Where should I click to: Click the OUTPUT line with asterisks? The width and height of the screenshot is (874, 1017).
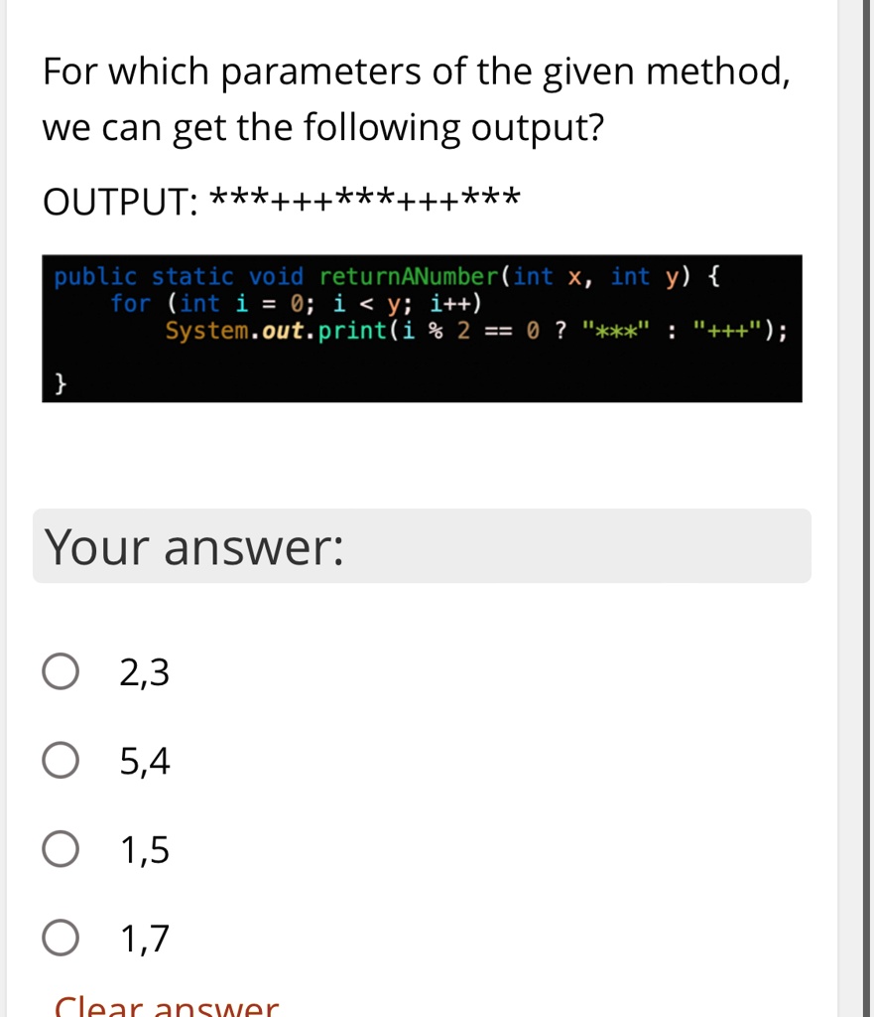click(x=281, y=200)
